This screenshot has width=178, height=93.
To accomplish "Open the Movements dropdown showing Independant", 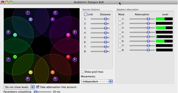I will tap(97, 81).
